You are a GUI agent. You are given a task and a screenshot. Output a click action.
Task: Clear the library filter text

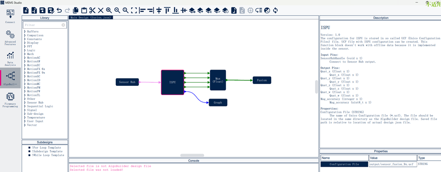coord(63,25)
